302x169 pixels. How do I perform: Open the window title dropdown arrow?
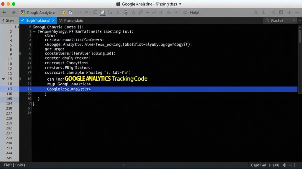point(180,4)
